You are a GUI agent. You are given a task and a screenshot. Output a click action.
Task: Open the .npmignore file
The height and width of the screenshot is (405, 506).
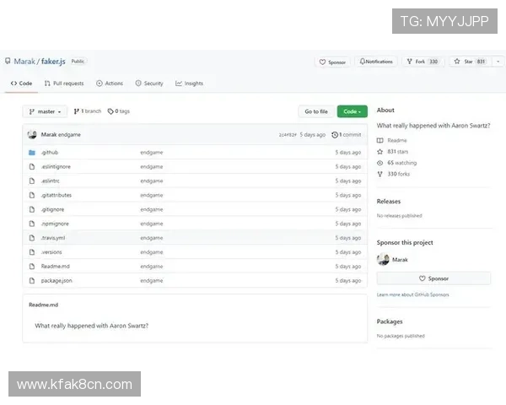[55, 224]
